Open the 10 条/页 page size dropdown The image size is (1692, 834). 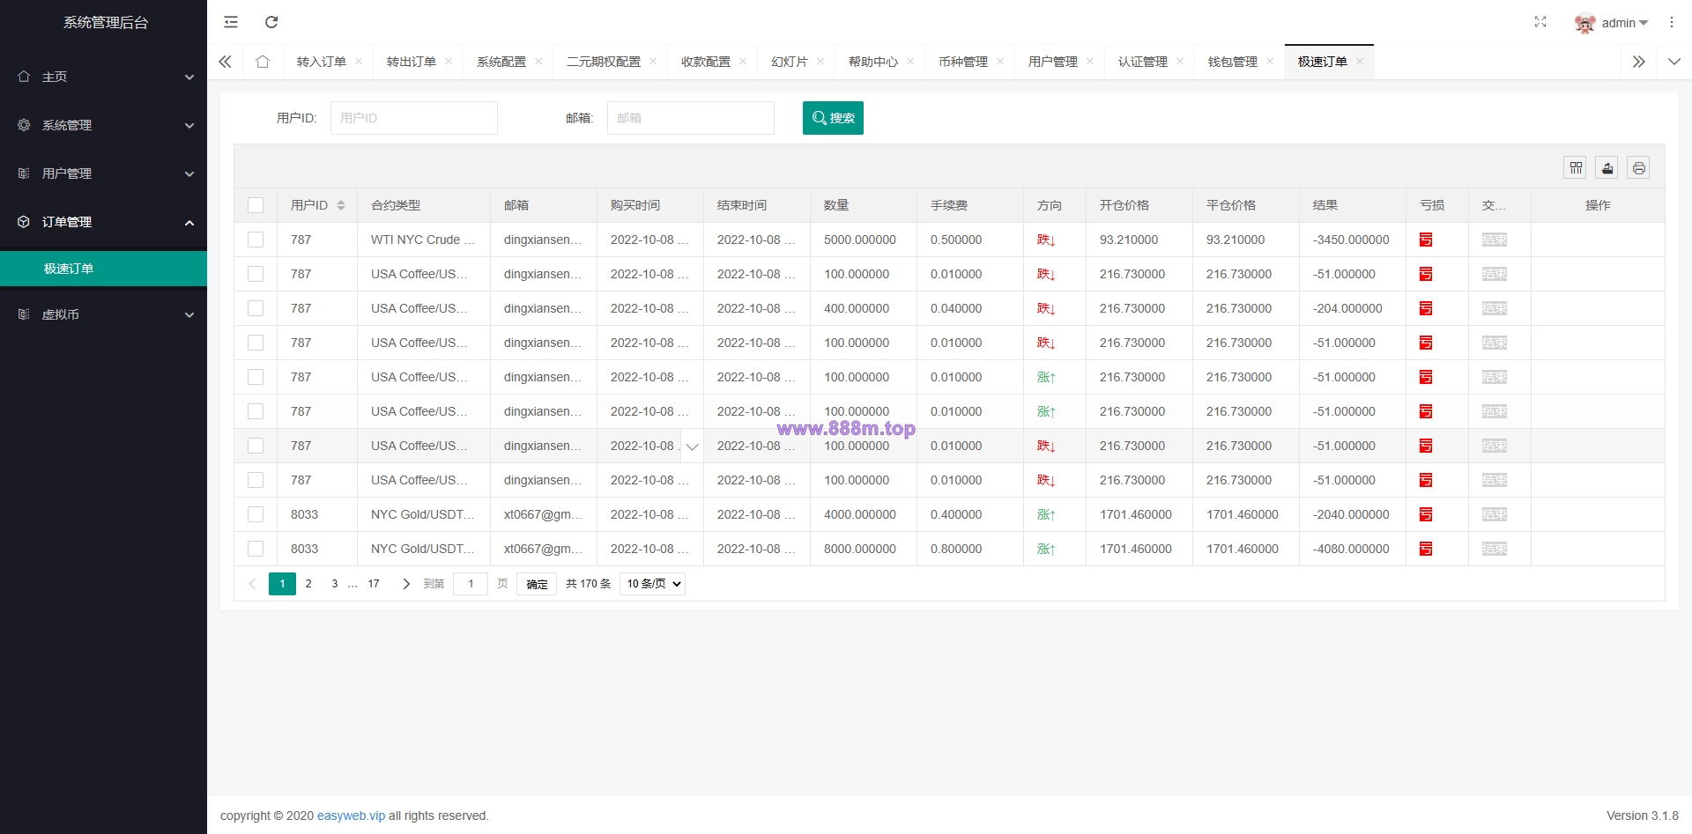(x=652, y=584)
